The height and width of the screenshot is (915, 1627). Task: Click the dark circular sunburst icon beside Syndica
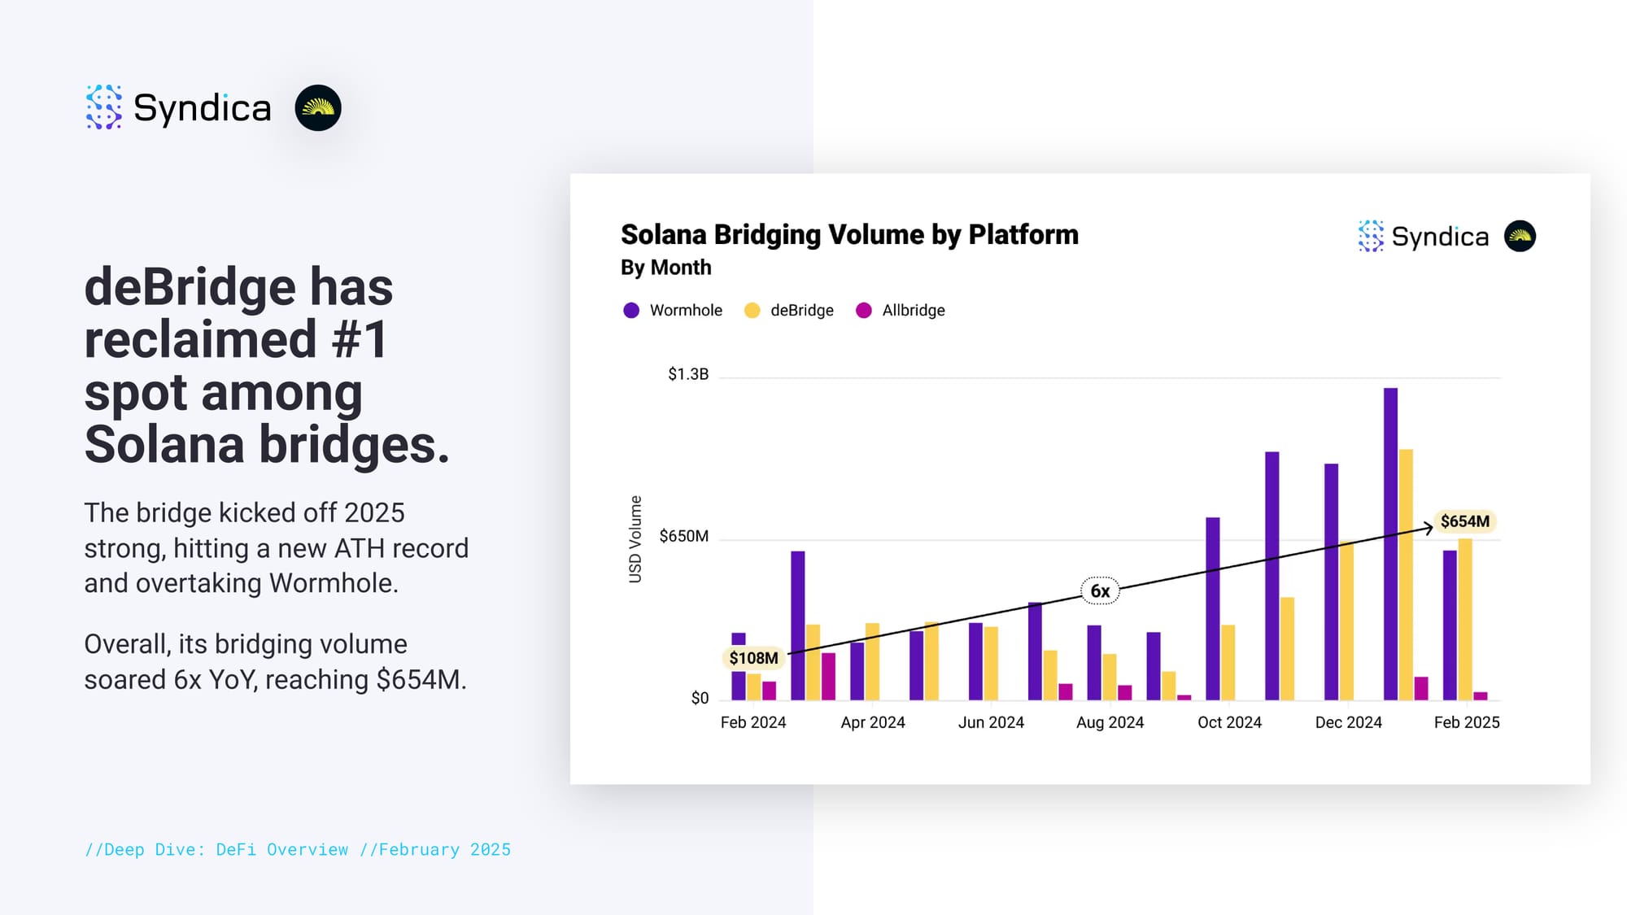(x=317, y=108)
